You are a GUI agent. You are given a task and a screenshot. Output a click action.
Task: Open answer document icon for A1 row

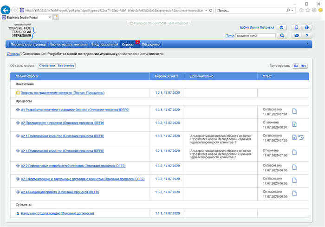point(294,111)
